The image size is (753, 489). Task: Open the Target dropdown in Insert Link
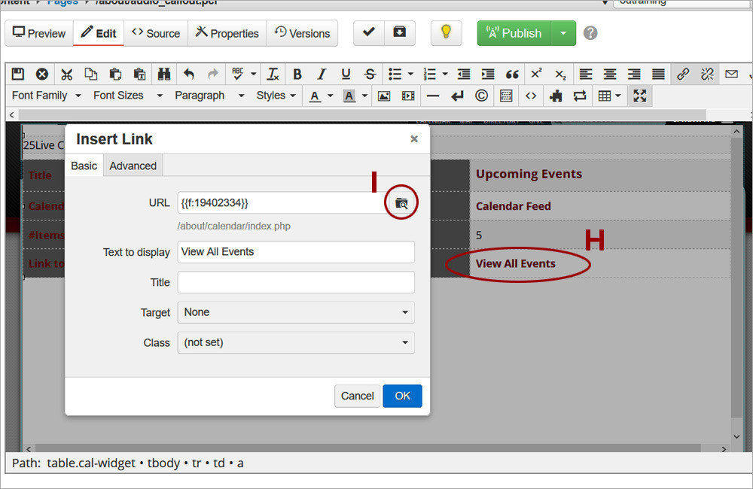(x=296, y=312)
